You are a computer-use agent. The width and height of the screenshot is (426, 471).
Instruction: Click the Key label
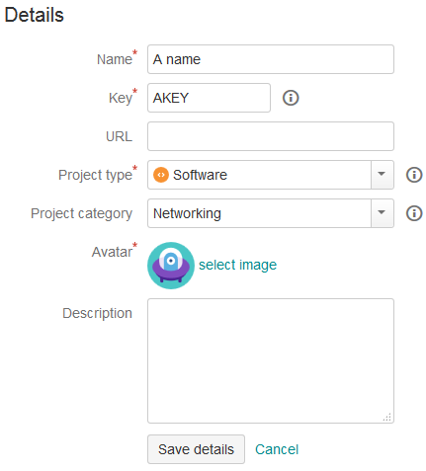tap(121, 98)
